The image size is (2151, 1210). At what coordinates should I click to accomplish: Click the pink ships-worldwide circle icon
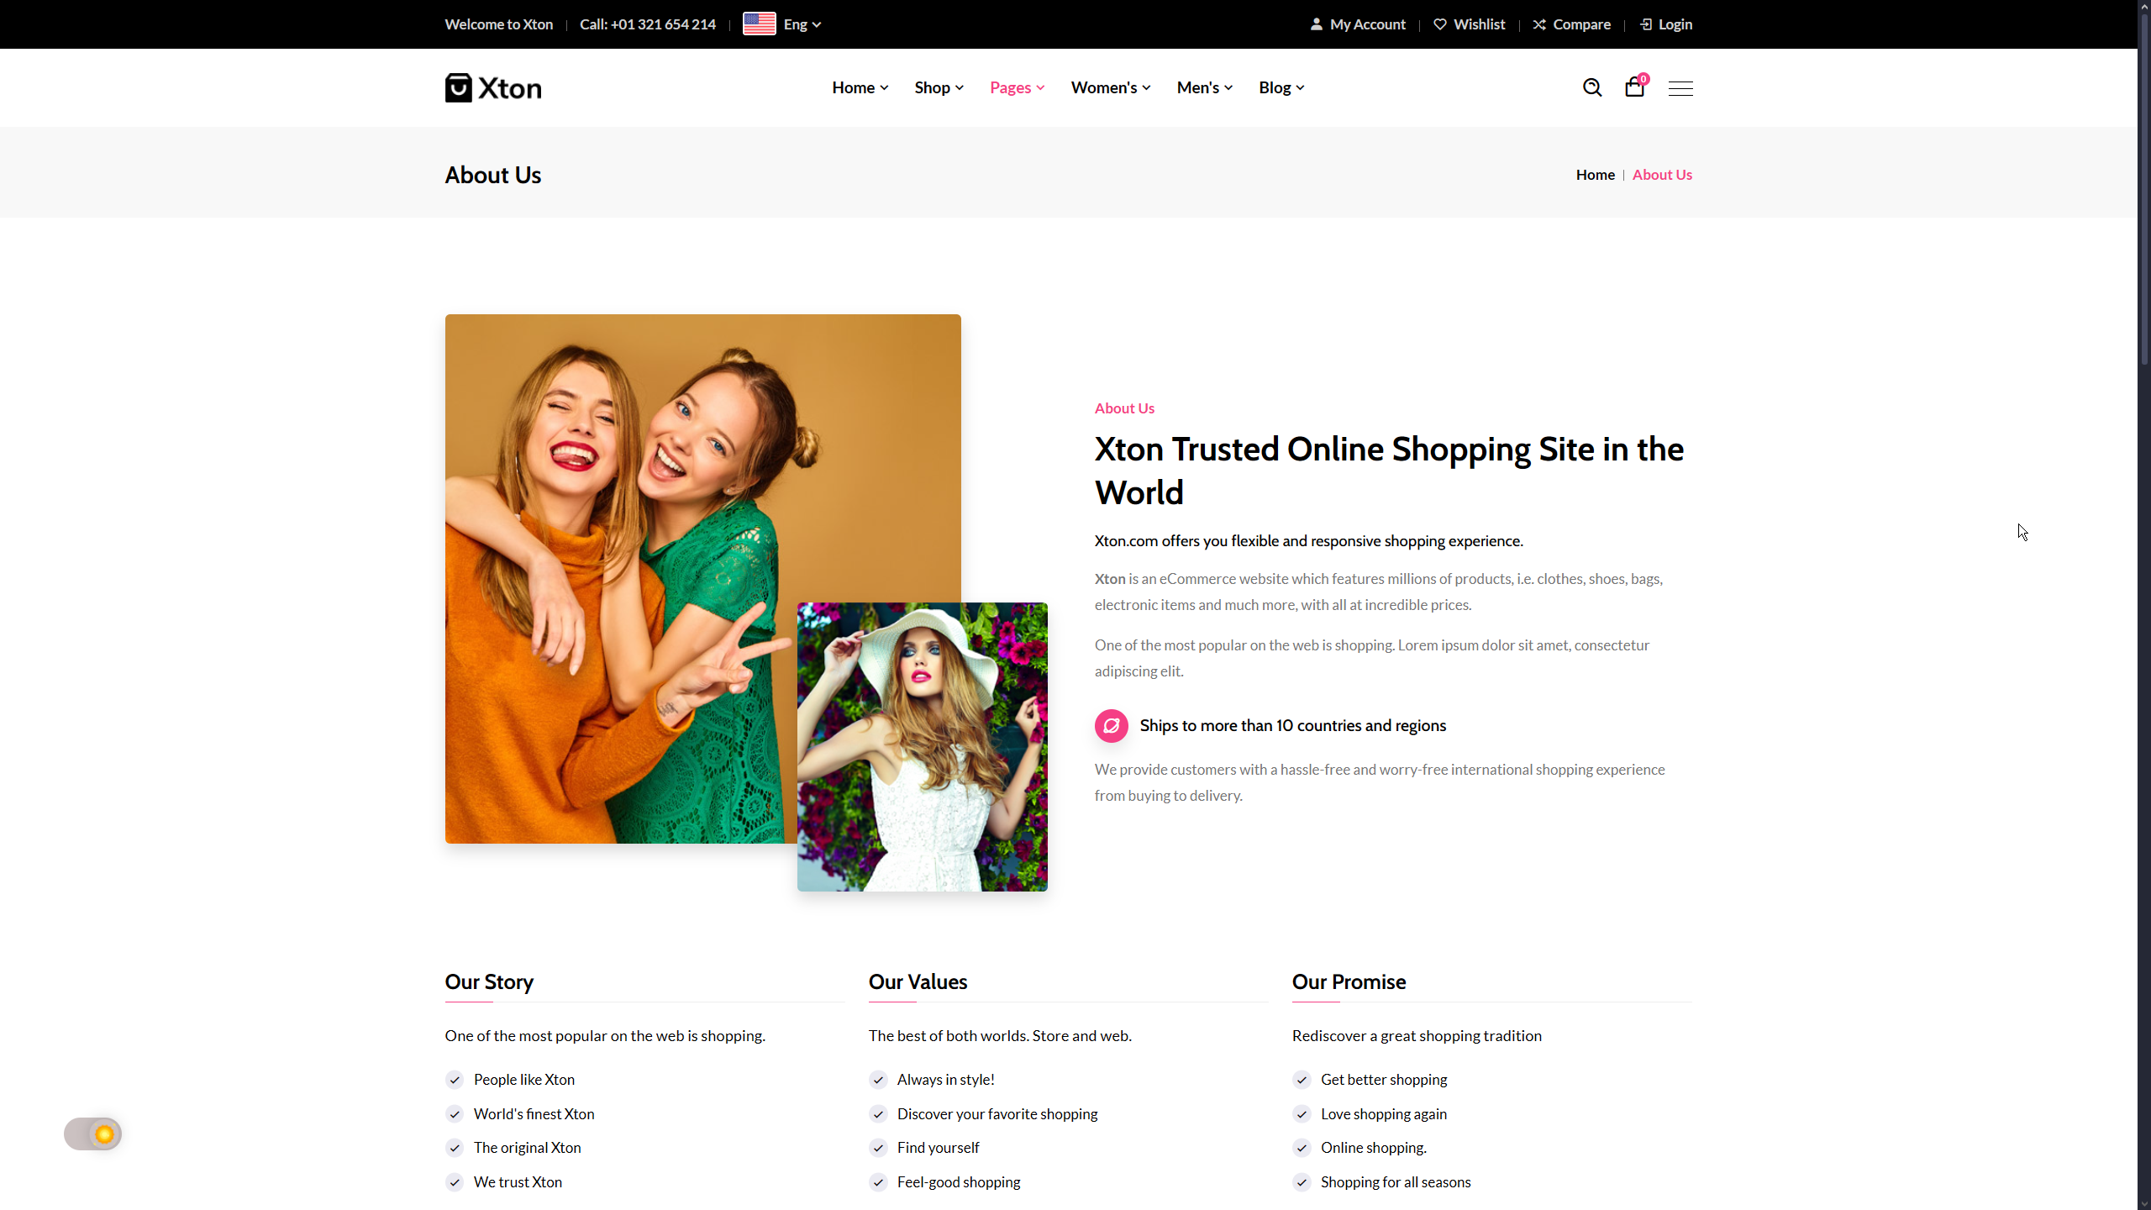coord(1111,726)
